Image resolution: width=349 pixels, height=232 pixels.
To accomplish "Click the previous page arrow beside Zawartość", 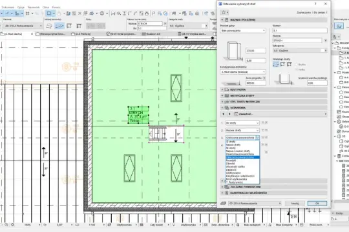I will coord(224,114).
